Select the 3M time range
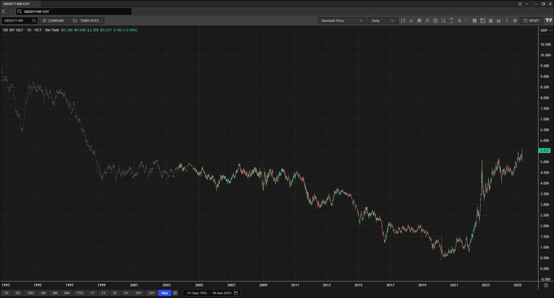The image size is (554, 298). tap(55, 293)
